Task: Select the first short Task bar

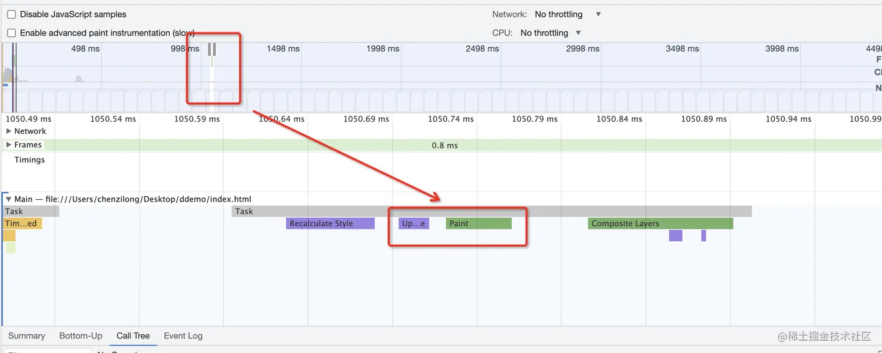Action: click(31, 211)
